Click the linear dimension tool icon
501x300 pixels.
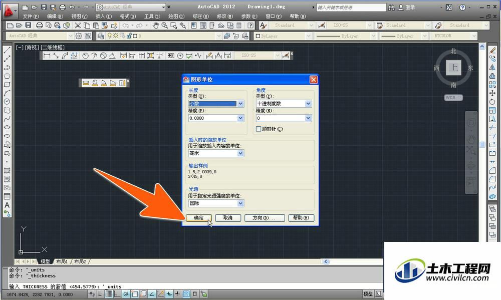click(47, 56)
